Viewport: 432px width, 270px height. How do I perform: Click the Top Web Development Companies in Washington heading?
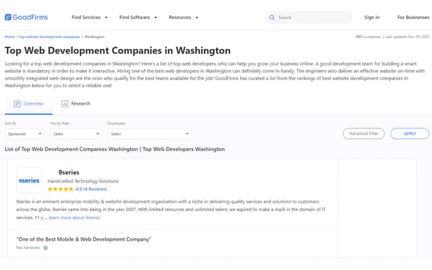(x=118, y=51)
